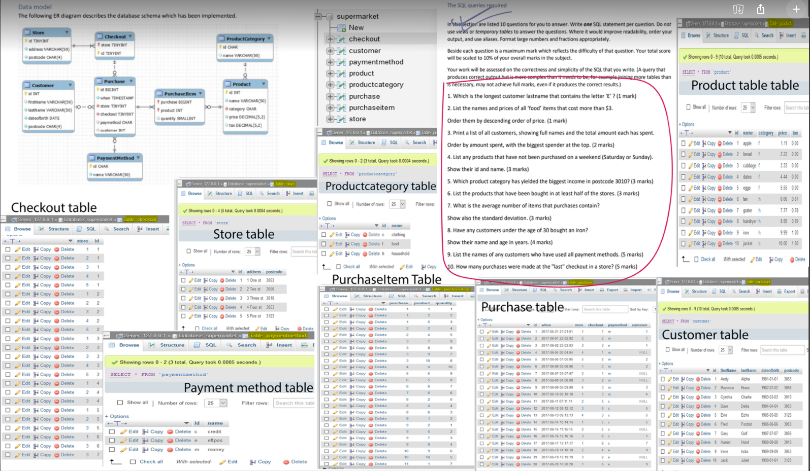Open the Export tab in the customer table panel

click(x=785, y=292)
